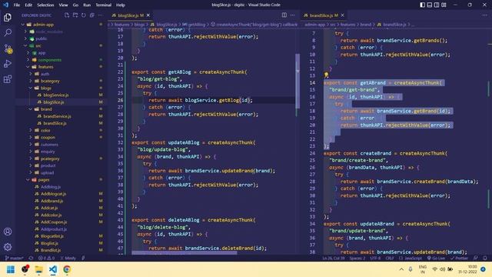Viewport: 492px width, 277px height.
Task: Open the Extensions view
Action: point(8,78)
